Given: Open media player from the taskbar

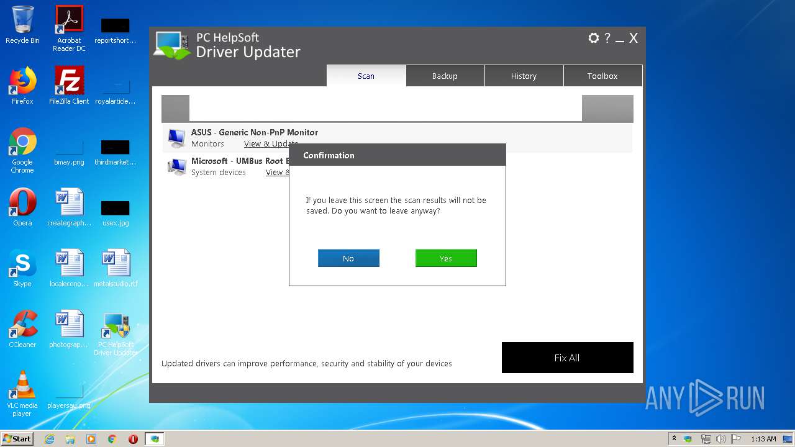Looking at the screenshot, I should pyautogui.click(x=91, y=439).
